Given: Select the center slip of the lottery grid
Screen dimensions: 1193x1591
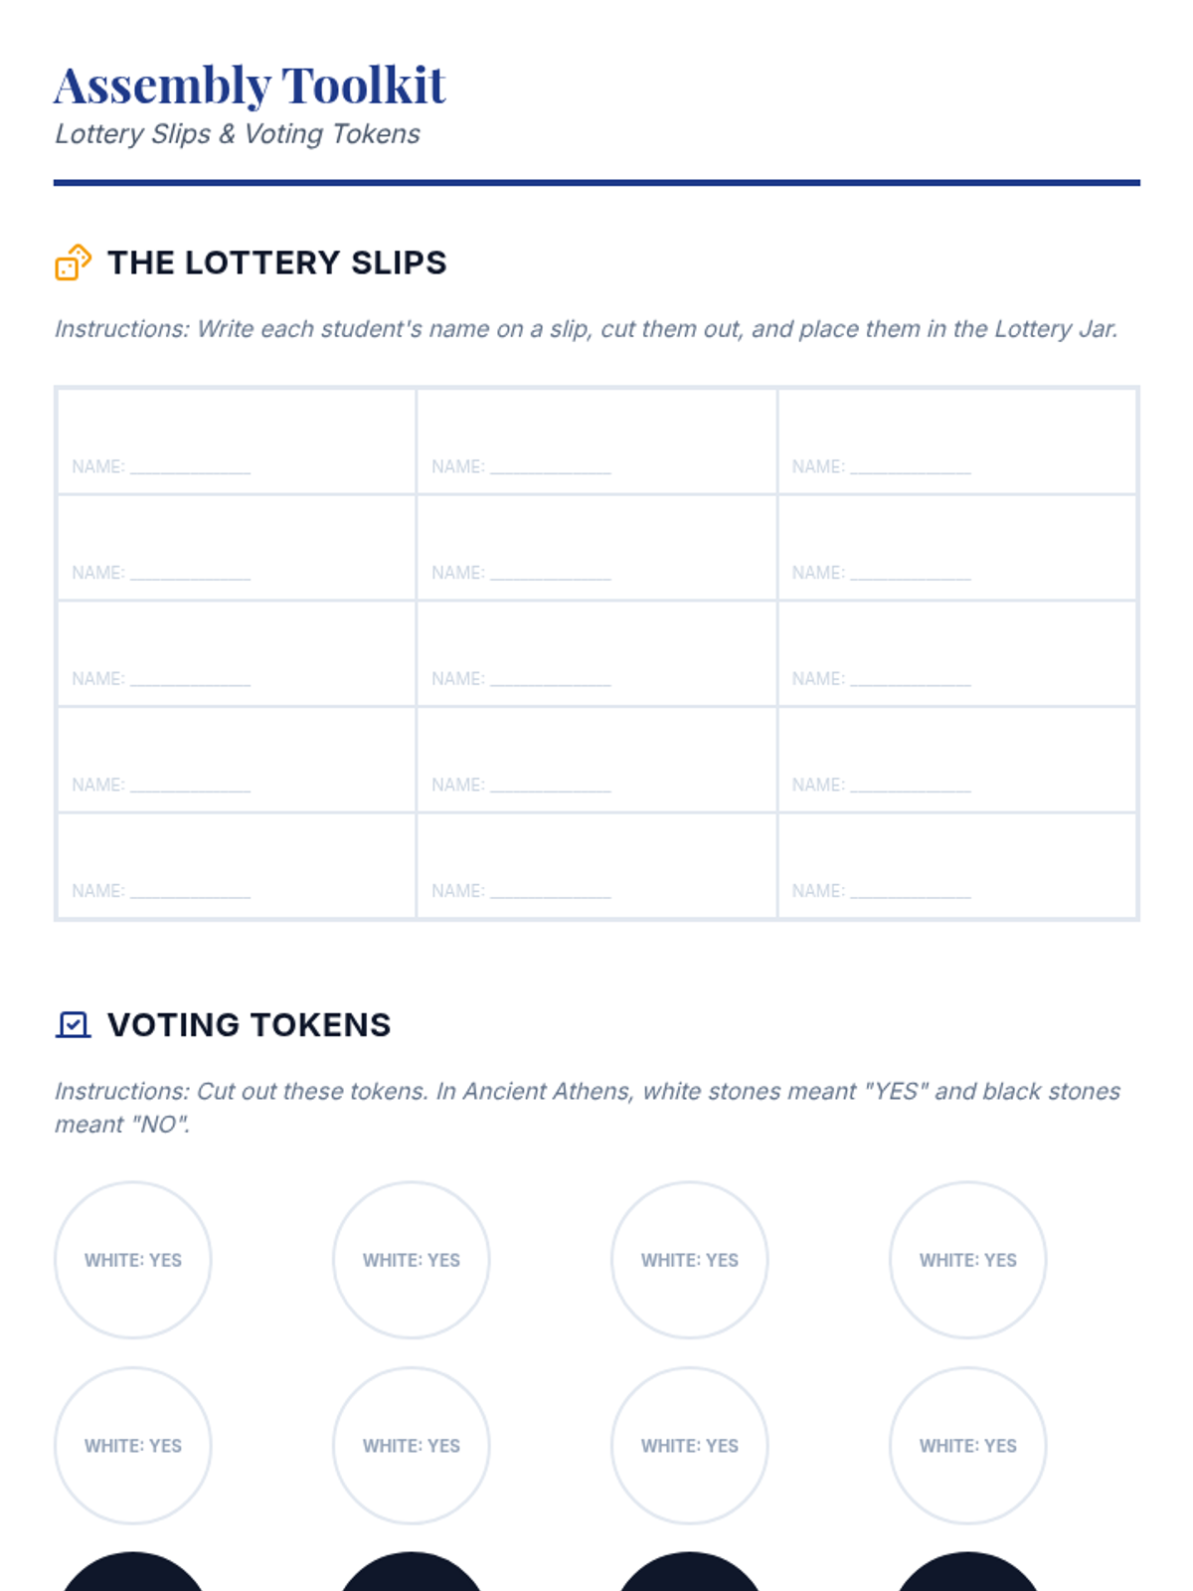Looking at the screenshot, I should [596, 653].
